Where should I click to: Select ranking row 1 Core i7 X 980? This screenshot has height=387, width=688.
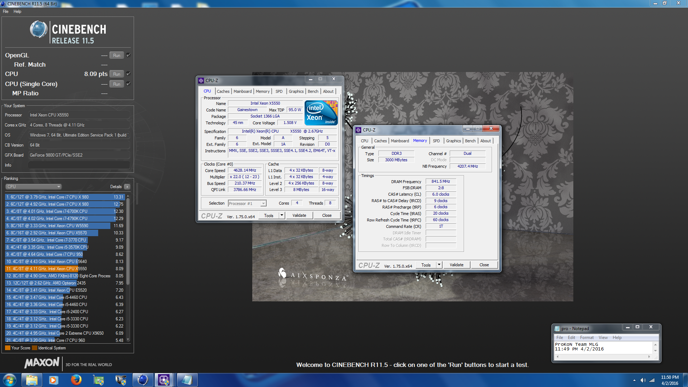click(x=65, y=197)
